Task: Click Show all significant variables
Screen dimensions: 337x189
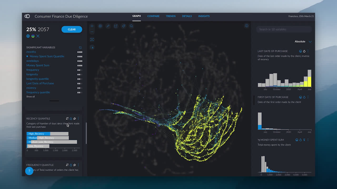Action: [31, 97]
